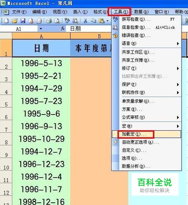Select cell with date 1995-10-29
Viewport: 188px width, 205px height.
(41, 139)
